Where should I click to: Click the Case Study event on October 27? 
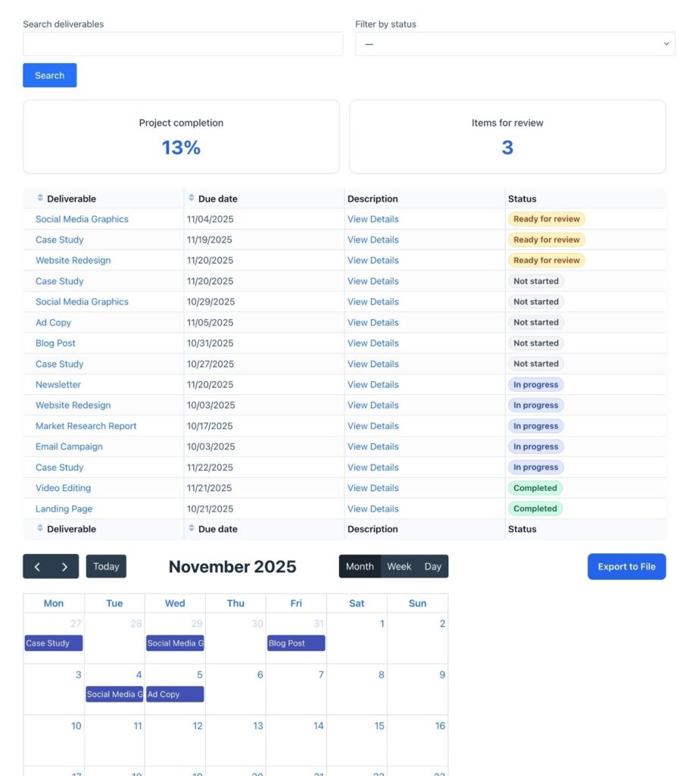click(x=52, y=643)
